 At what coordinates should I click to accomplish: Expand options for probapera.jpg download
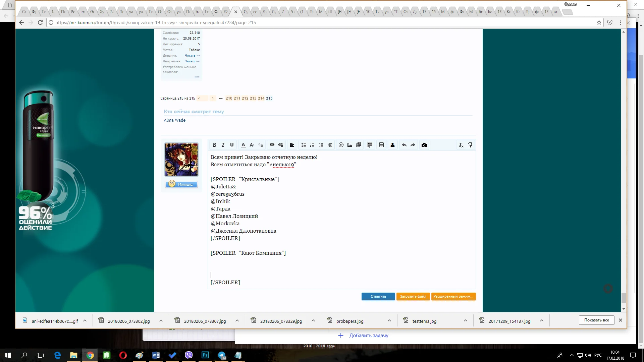pos(389,321)
